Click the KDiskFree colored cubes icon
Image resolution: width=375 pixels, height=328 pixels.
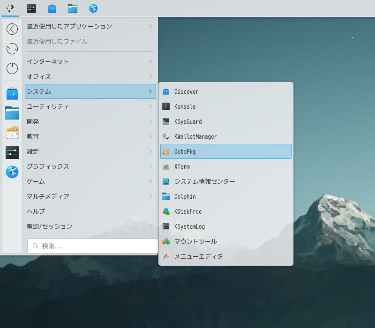click(166, 211)
